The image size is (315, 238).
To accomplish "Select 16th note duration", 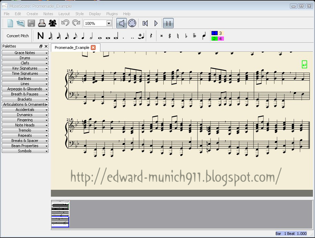I will [x=67, y=36].
